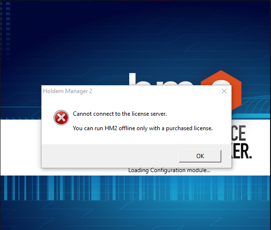This screenshot has width=271, height=230.
Task: Click the curved grid graphic beside the hexagon
Action: click(x=256, y=105)
